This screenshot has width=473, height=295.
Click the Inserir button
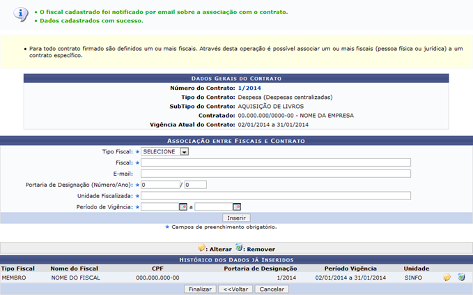pos(237,218)
